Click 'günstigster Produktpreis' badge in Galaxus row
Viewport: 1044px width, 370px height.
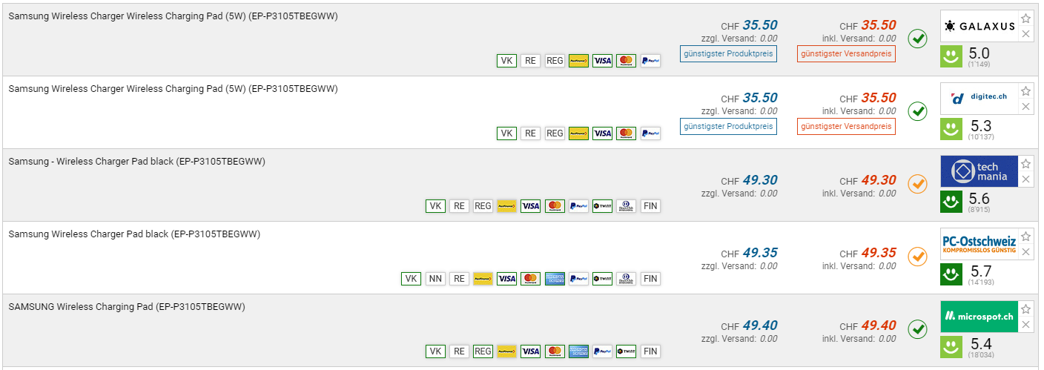click(728, 53)
